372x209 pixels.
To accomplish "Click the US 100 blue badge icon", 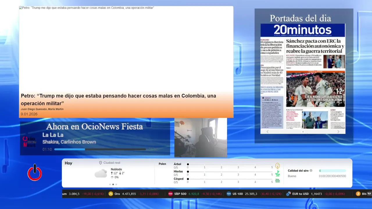I will click(229, 194).
